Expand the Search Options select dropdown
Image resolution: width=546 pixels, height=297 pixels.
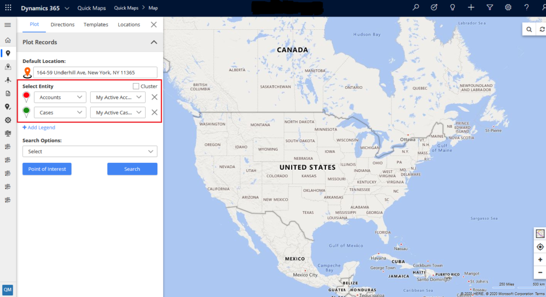90,152
